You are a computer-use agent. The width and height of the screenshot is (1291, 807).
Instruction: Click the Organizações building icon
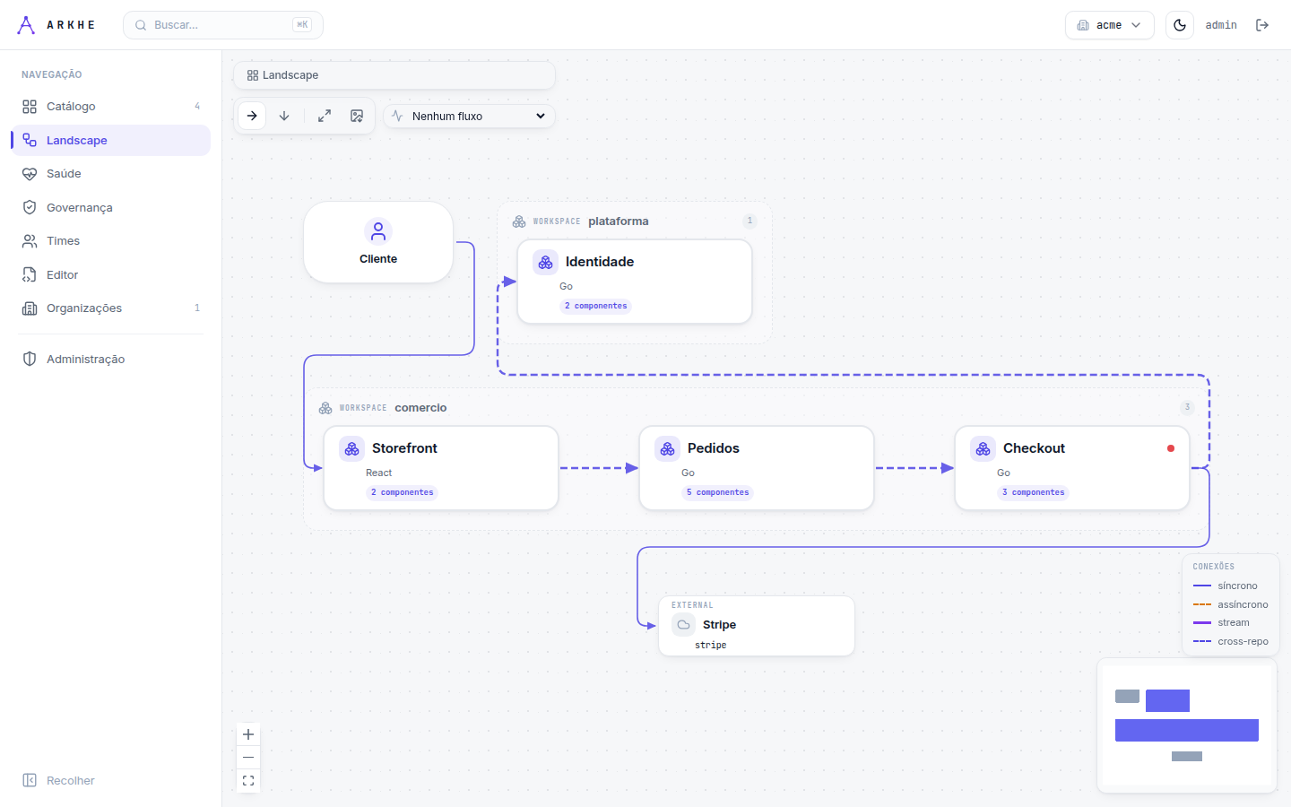(x=30, y=308)
